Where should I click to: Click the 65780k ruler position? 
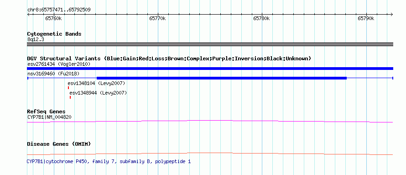coord(261,18)
